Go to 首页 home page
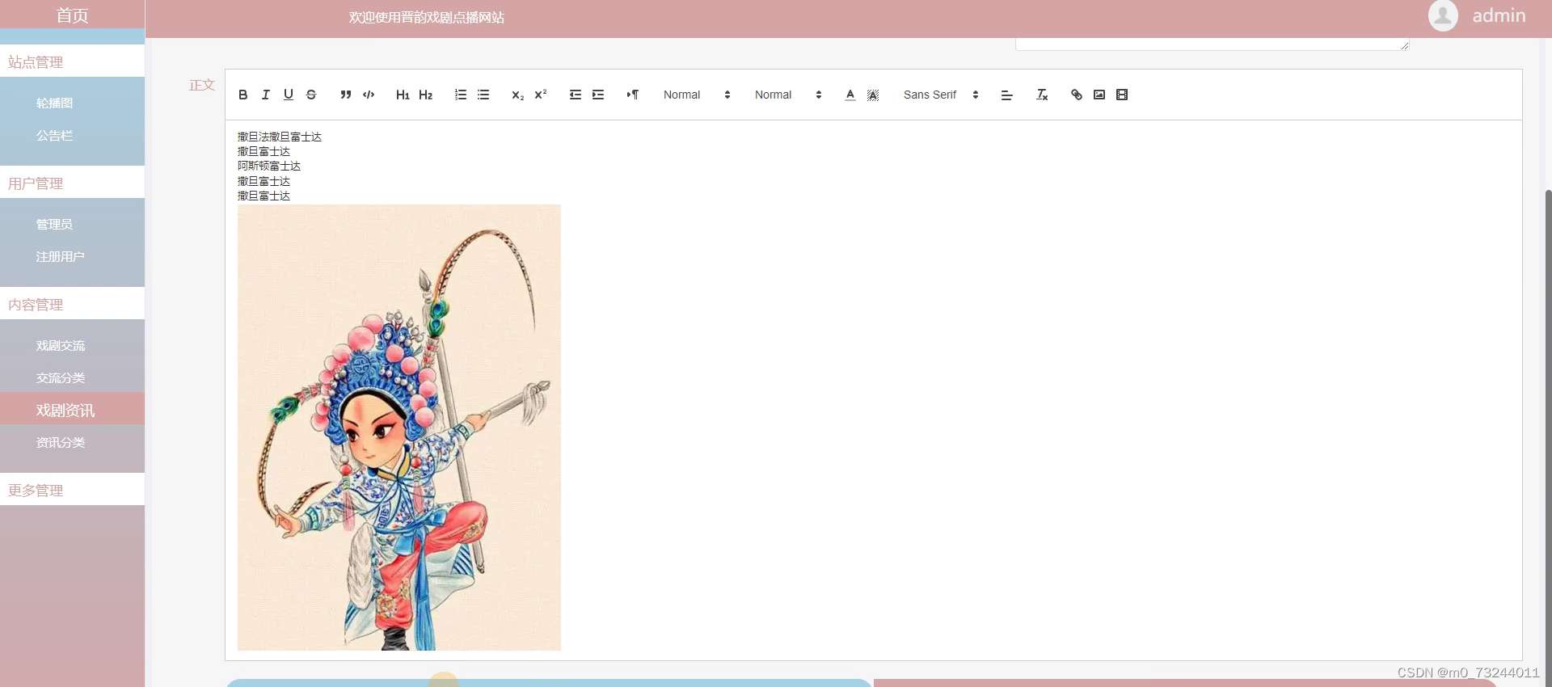1552x687 pixels. [x=72, y=15]
